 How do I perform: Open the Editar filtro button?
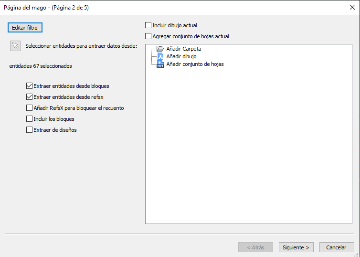(25, 28)
